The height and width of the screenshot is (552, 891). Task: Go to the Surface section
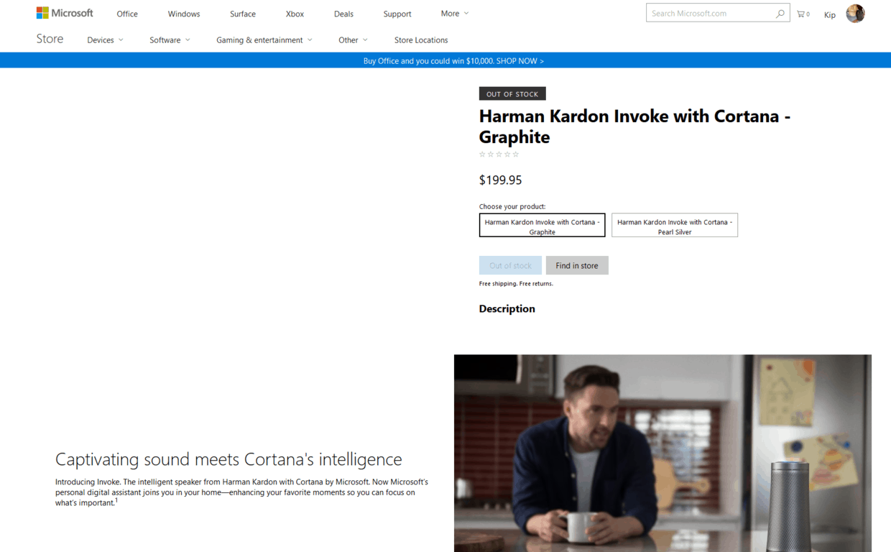click(243, 14)
